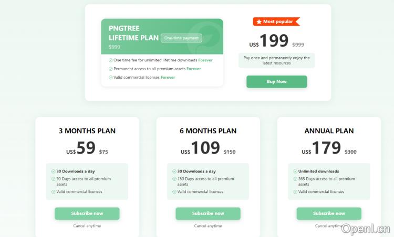Click the Most popular star icon

click(259, 21)
